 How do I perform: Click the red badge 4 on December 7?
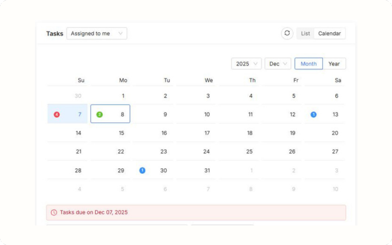tap(57, 114)
